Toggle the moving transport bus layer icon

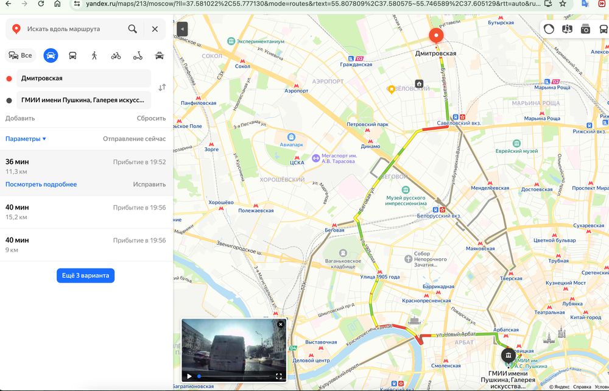click(x=603, y=29)
